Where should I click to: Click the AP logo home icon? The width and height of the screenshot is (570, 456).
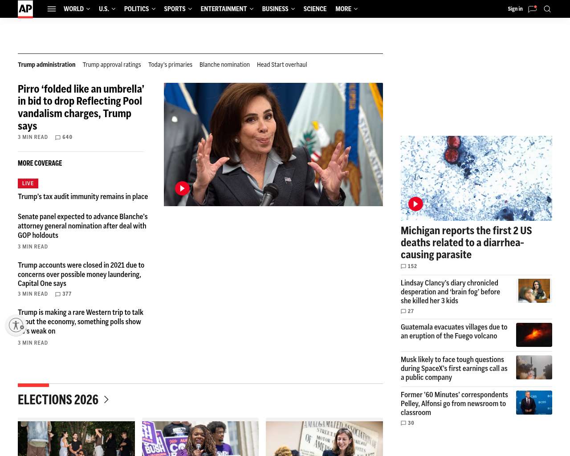[x=25, y=9]
